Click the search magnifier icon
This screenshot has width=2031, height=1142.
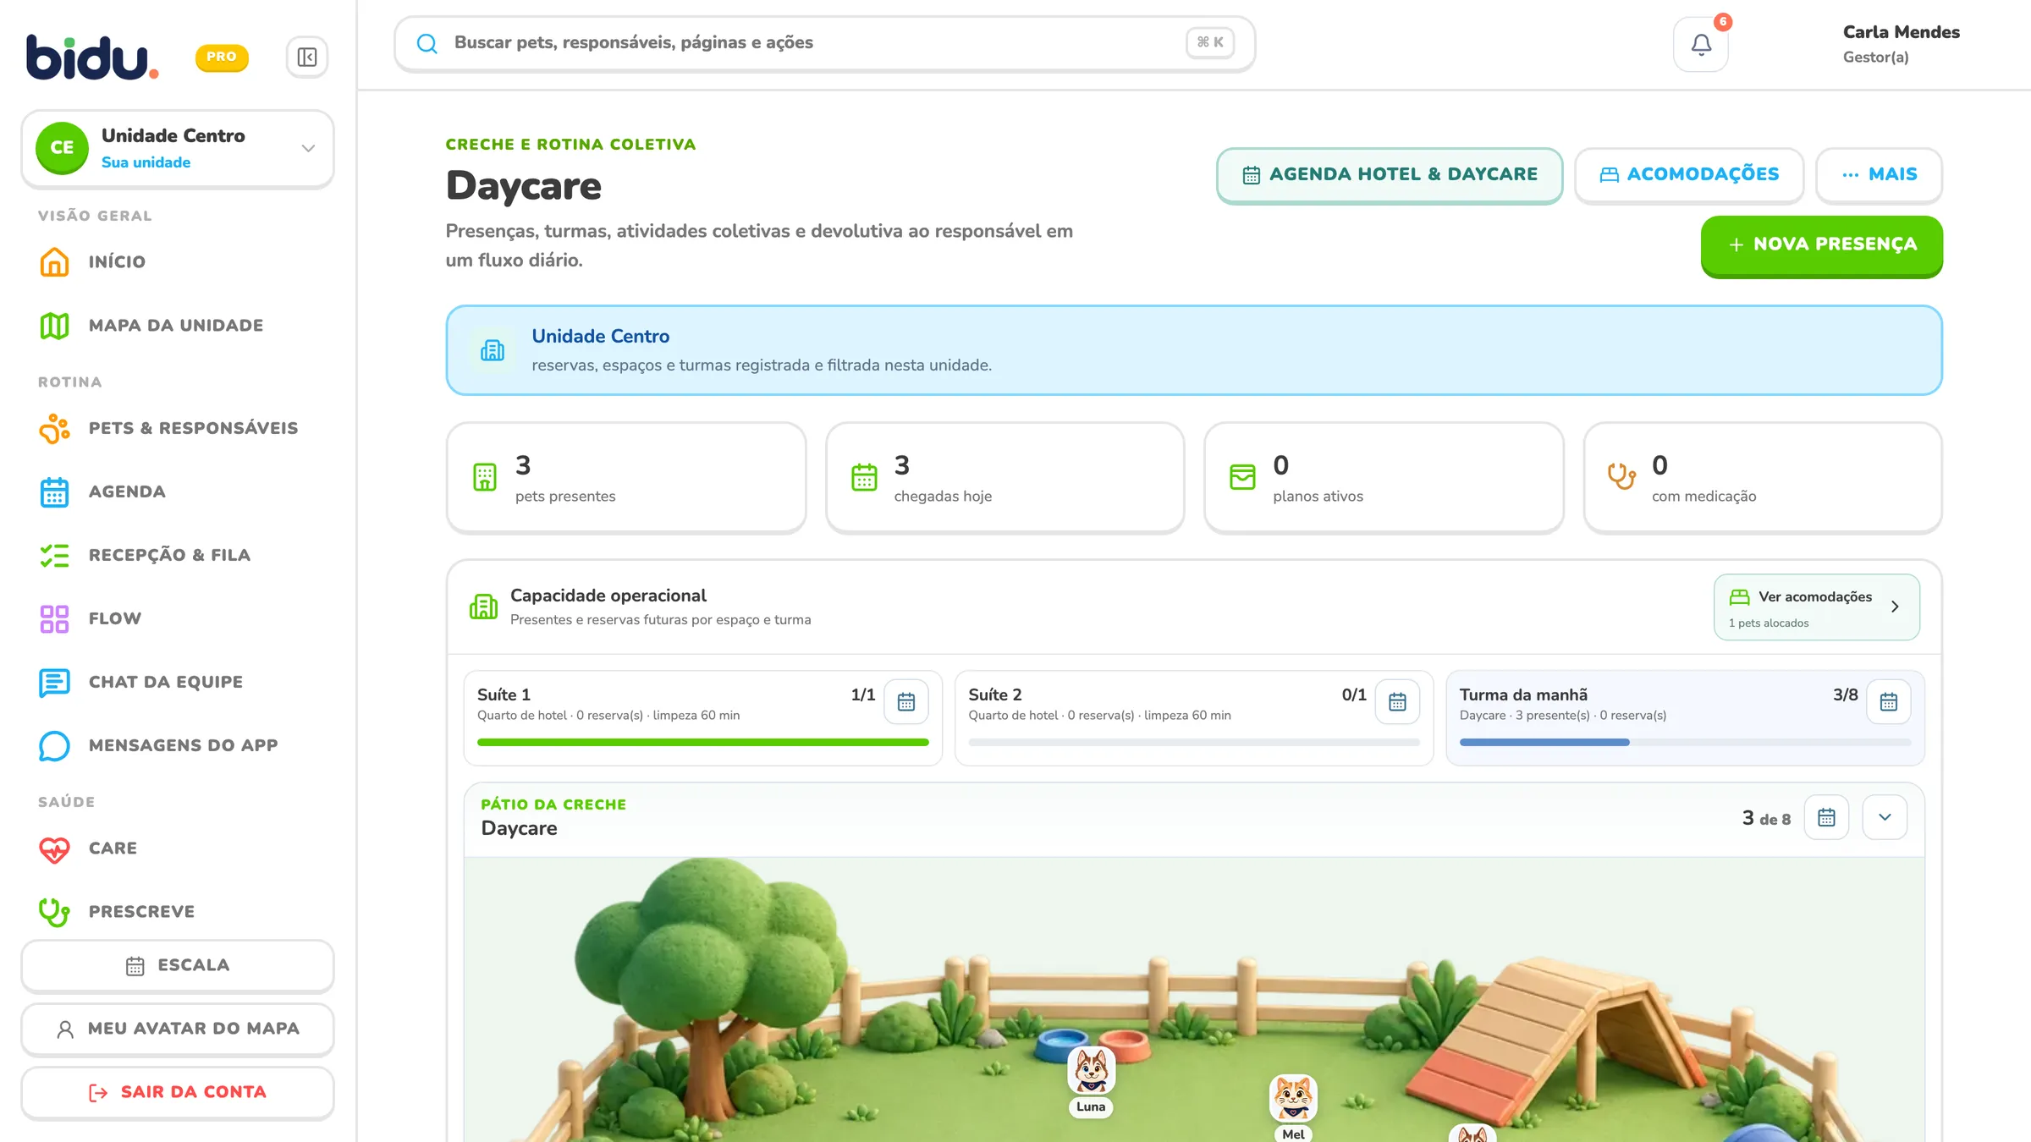427,43
